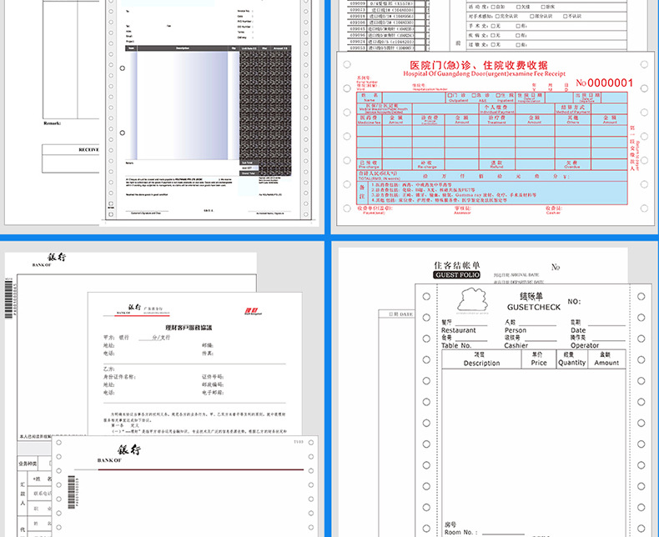Click the black GUEST FOLIO badge

tap(457, 275)
